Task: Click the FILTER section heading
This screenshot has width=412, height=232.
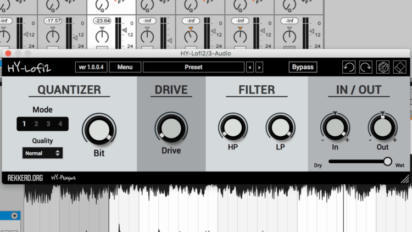Action: pos(257,90)
